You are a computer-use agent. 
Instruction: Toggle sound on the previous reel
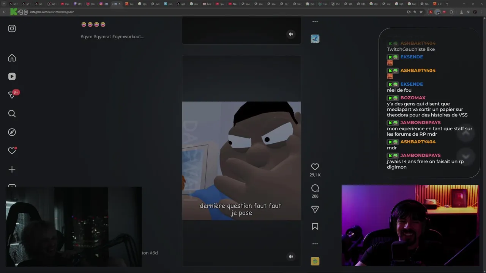(291, 34)
